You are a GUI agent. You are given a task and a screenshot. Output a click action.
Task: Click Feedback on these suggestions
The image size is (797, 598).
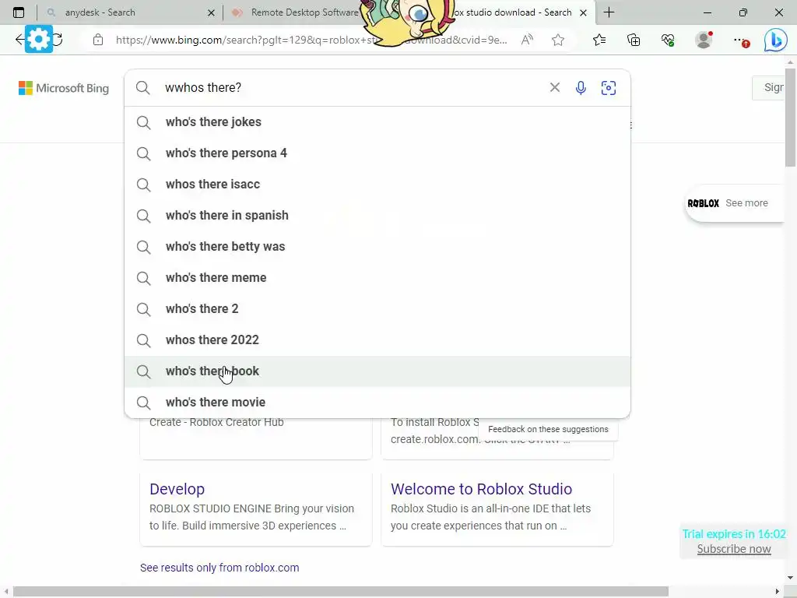pos(548,429)
